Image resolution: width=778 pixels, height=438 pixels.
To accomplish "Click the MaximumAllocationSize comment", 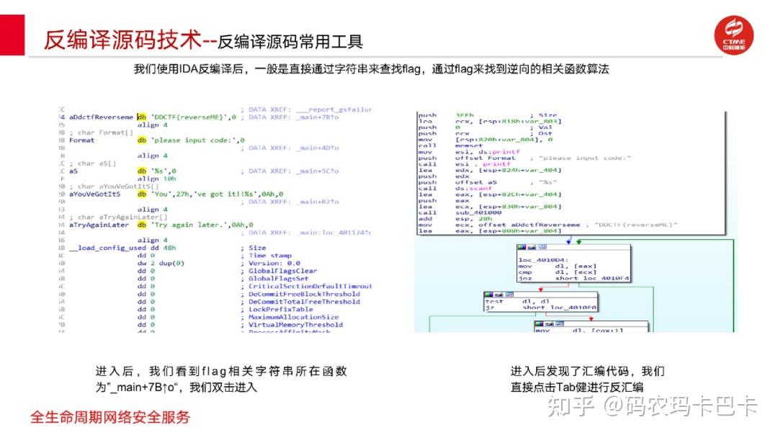I will click(294, 318).
